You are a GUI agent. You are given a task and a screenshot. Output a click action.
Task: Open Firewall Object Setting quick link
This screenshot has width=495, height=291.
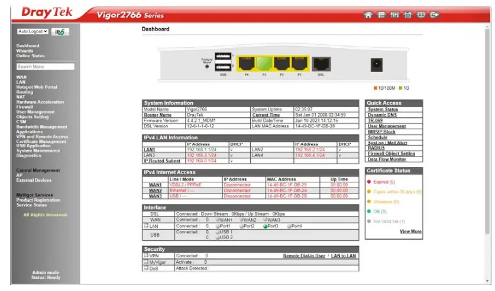click(392, 153)
